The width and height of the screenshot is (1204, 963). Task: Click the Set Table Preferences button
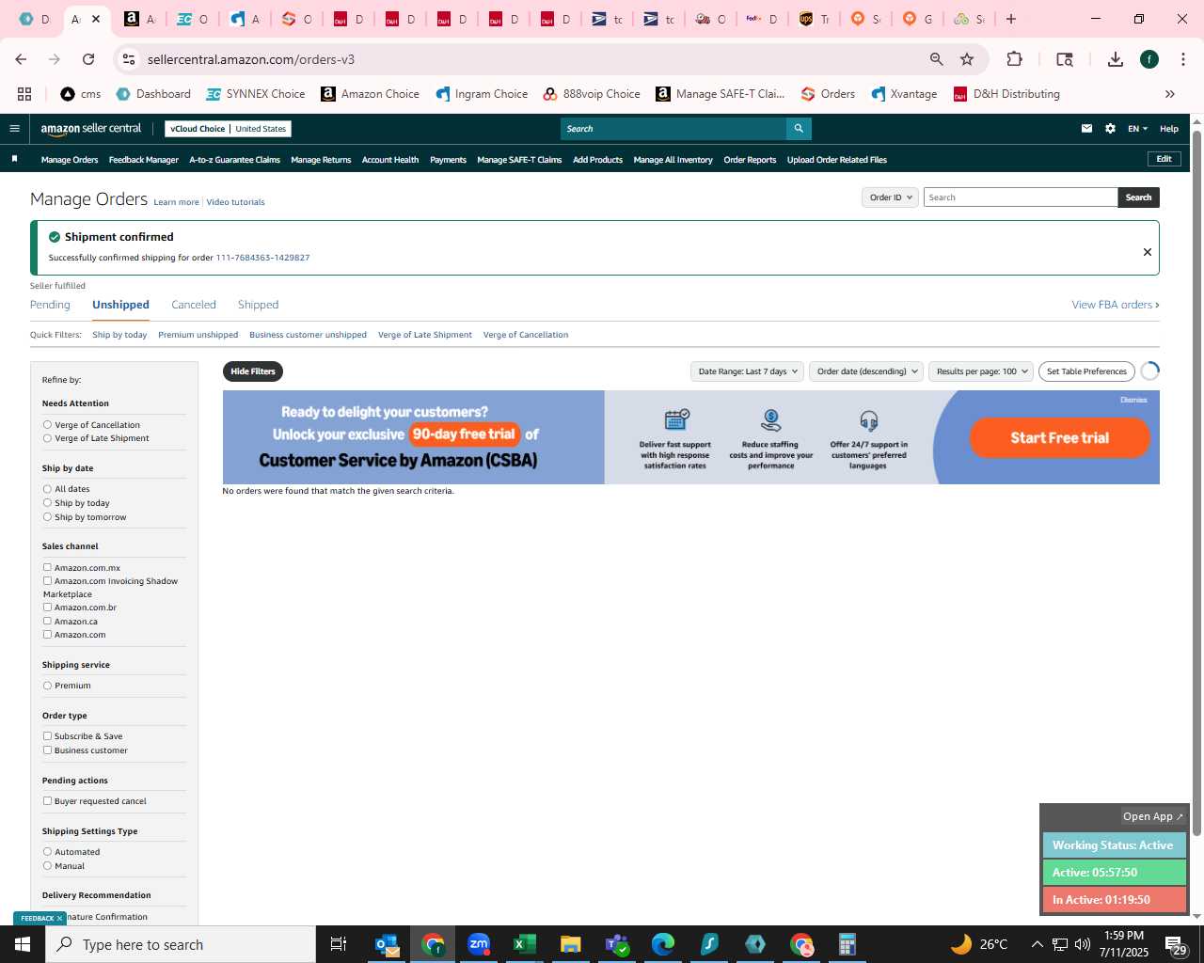(1086, 371)
